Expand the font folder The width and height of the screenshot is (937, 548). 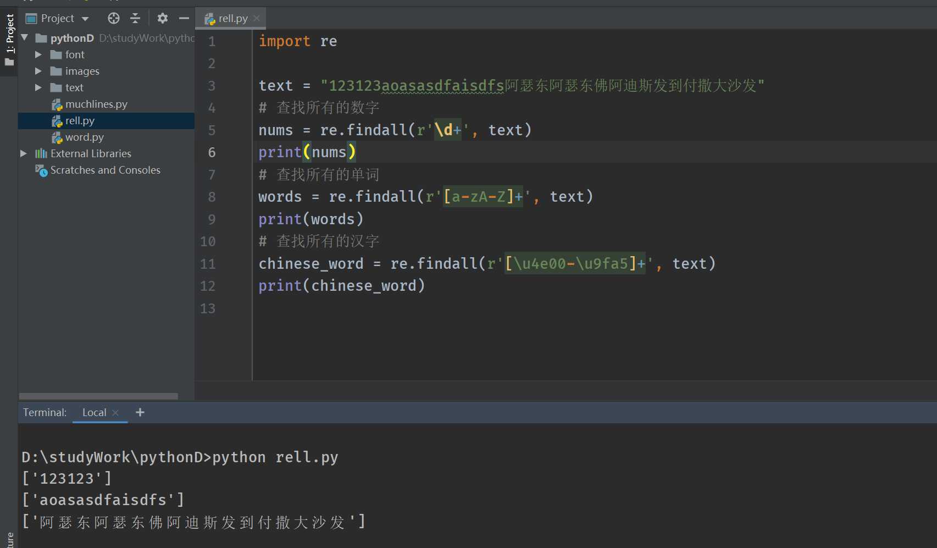[x=38, y=54]
